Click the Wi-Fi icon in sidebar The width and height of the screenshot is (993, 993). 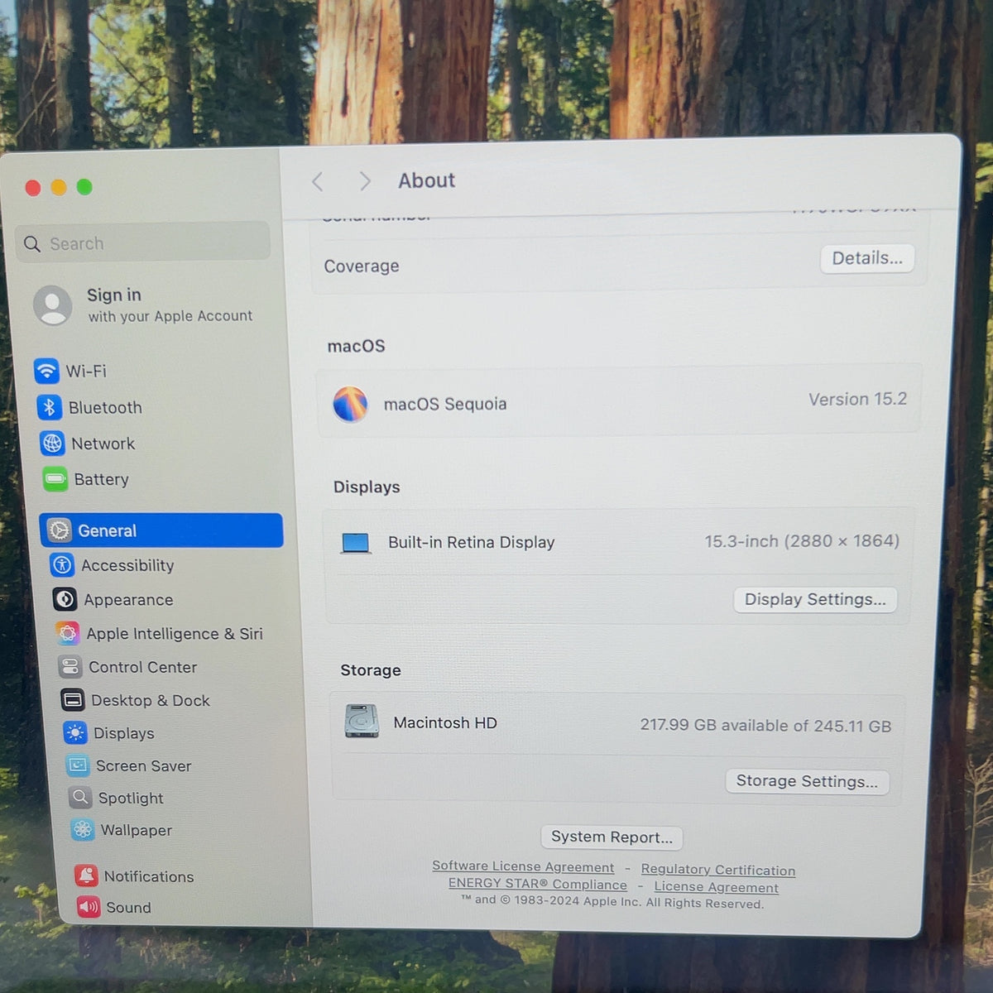[46, 371]
